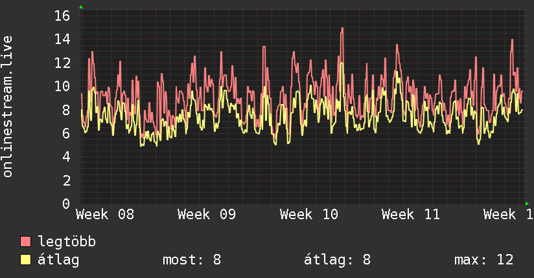Click the pink legtöbb legend swatch
The width and height of the screenshot is (534, 278).
coord(25,241)
